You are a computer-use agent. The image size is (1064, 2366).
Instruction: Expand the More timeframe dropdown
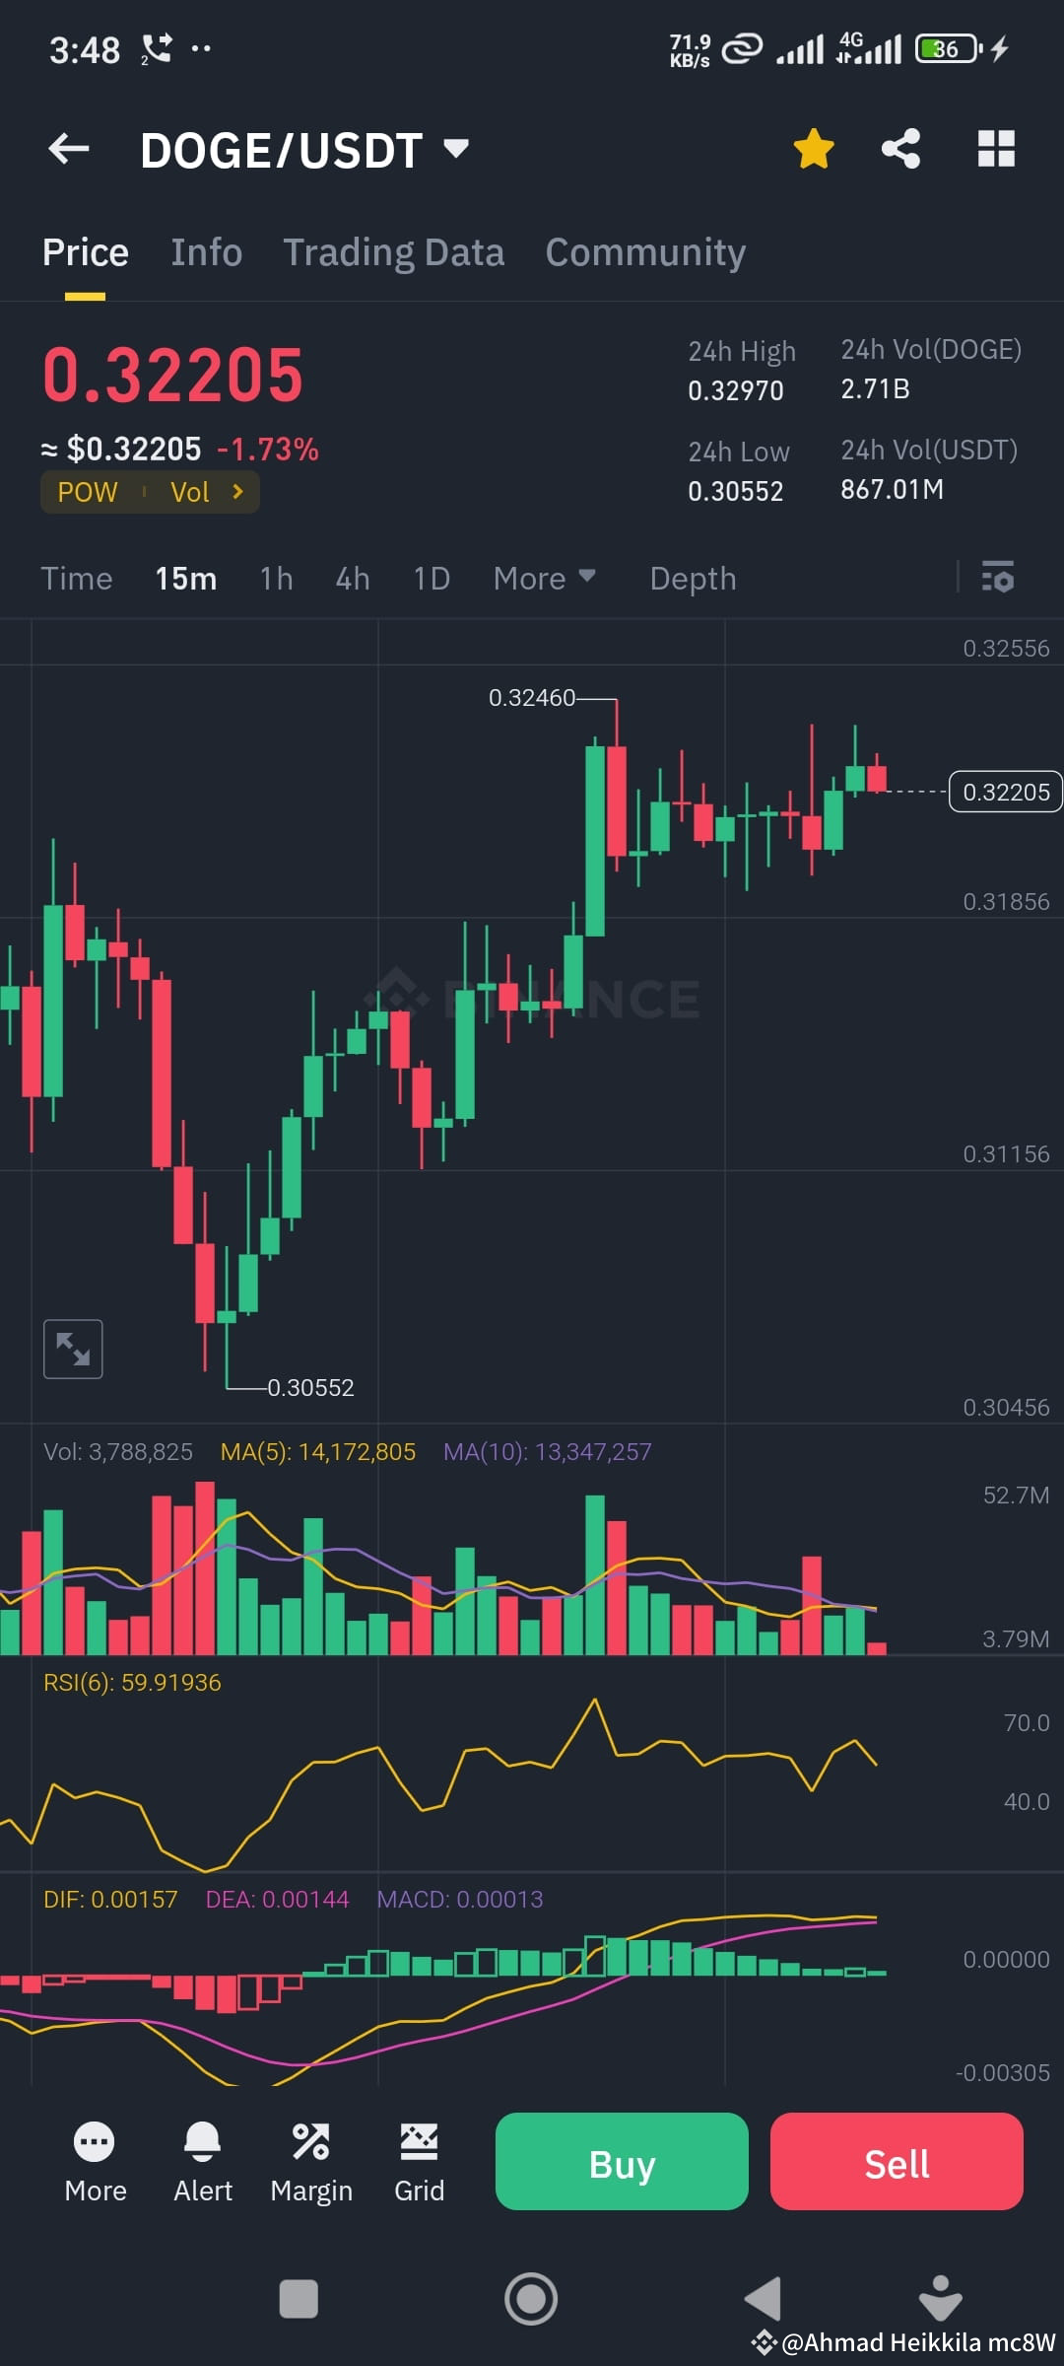click(x=543, y=579)
